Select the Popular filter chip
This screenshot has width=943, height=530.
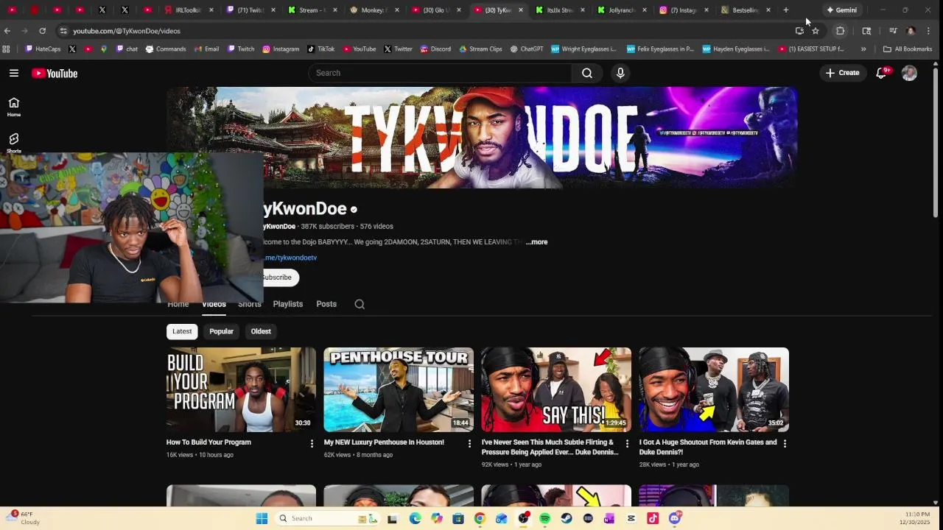click(221, 331)
